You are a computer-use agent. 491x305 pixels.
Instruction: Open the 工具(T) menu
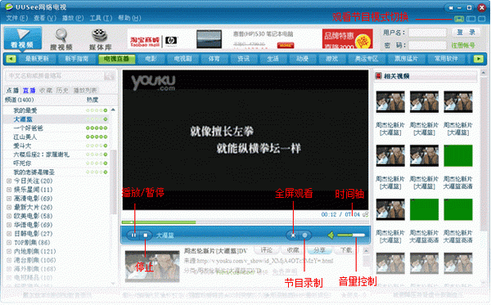pyautogui.click(x=101, y=18)
